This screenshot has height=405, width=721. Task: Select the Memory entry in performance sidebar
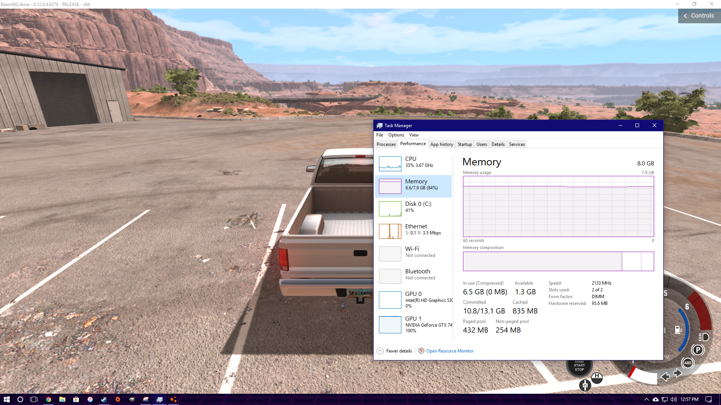(x=413, y=186)
